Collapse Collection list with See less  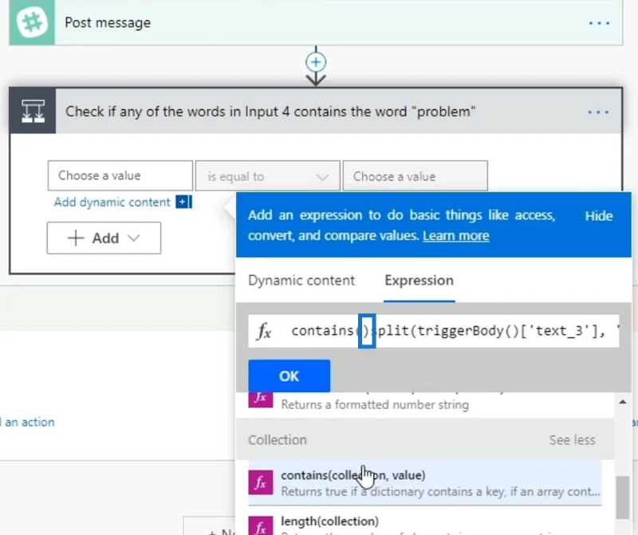(x=572, y=440)
